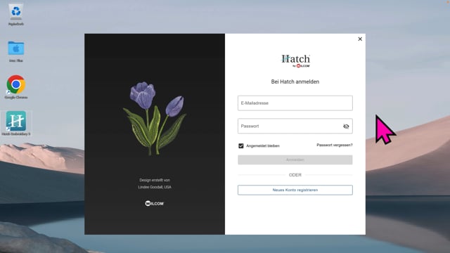Screen dimensions: 450x253
Task: Click the Anmelden button
Action: [295, 160]
